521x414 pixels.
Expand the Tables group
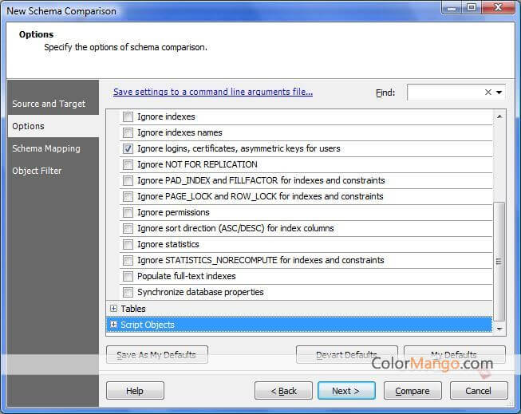(113, 309)
